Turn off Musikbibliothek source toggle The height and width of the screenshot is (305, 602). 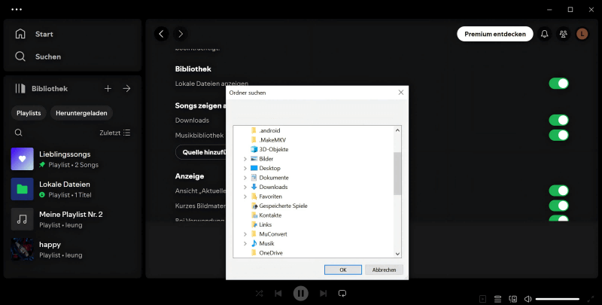point(558,136)
